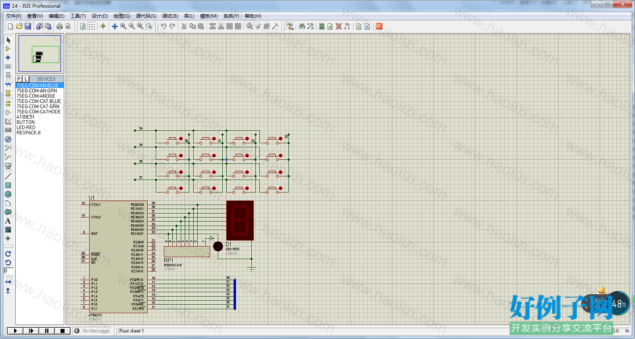Click the Zoom Out magnifier icon
Image resolution: width=635 pixels, height=339 pixels.
point(132,26)
